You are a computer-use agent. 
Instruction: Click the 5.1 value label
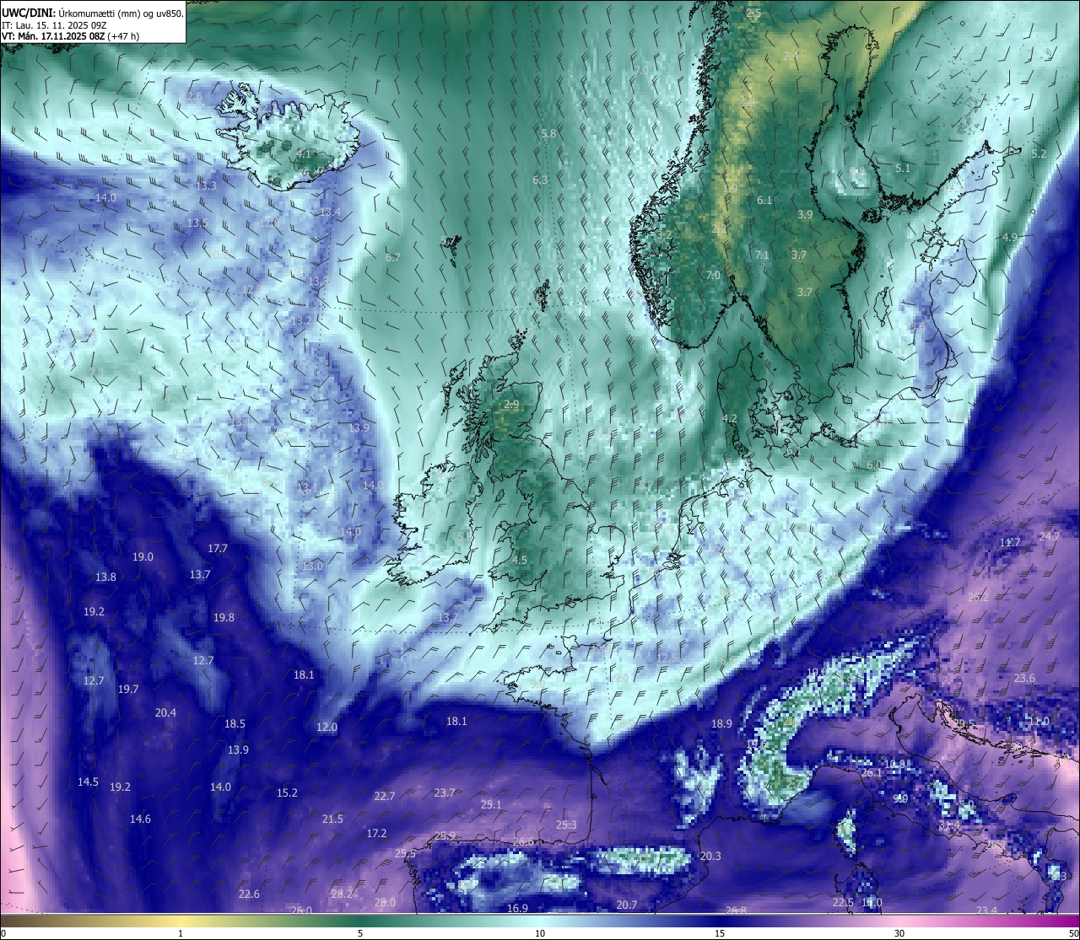tap(903, 169)
